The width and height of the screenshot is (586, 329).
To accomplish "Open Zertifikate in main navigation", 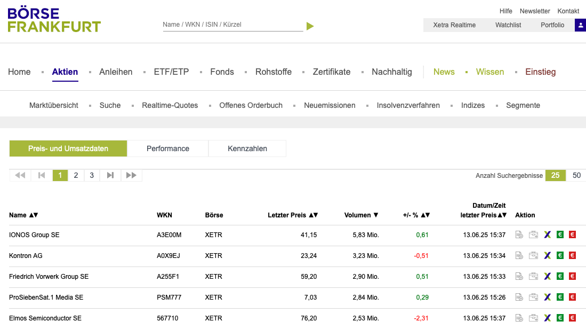I will pos(332,72).
